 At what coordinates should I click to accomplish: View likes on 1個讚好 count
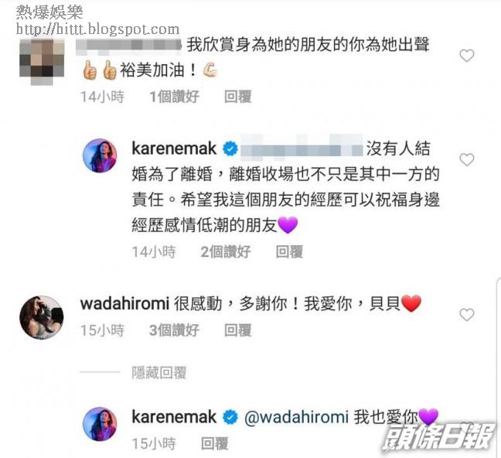[175, 97]
